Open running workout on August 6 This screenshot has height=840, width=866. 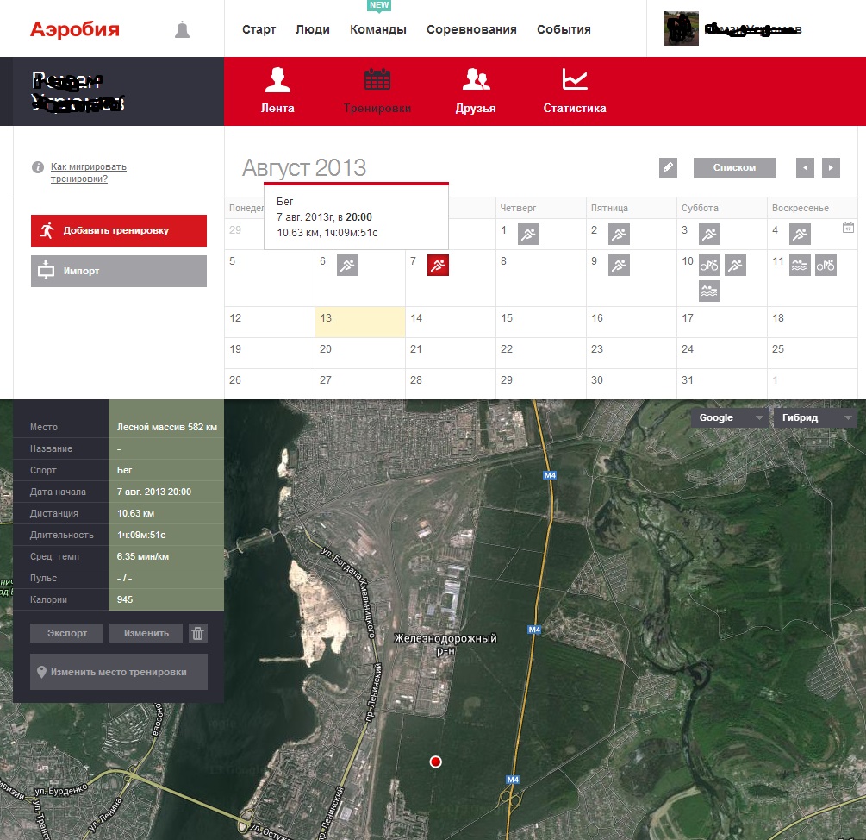347,266
